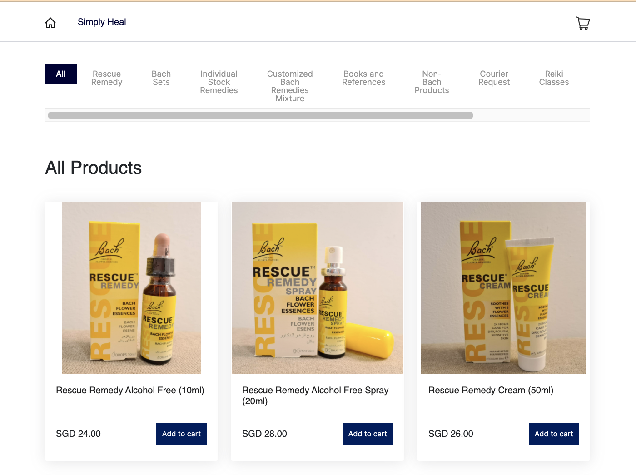Open the Simply Heal site title link
Screen dimensions: 636x475
[102, 22]
